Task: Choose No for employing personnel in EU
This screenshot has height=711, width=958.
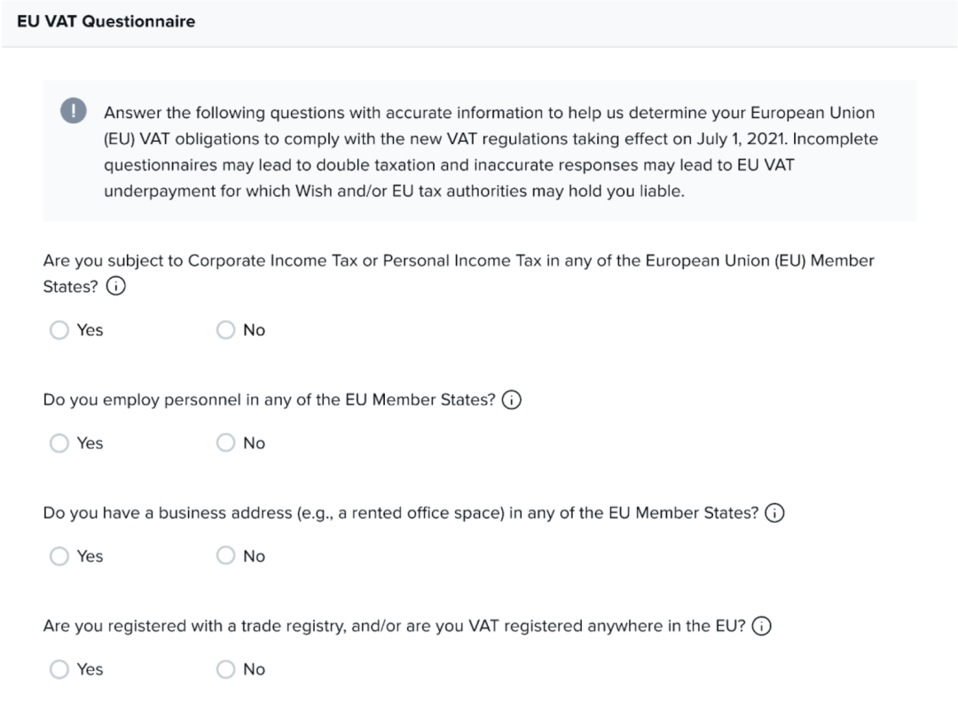Action: tap(226, 443)
